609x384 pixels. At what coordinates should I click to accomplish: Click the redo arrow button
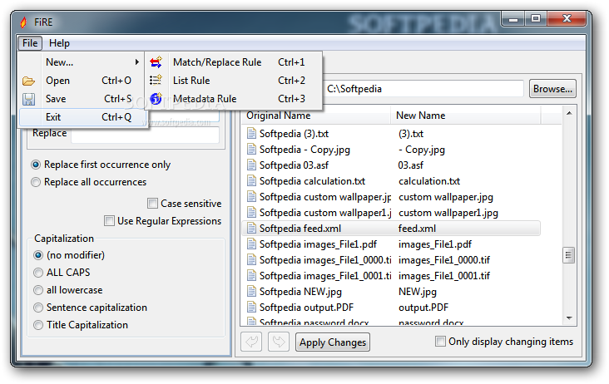pos(279,342)
